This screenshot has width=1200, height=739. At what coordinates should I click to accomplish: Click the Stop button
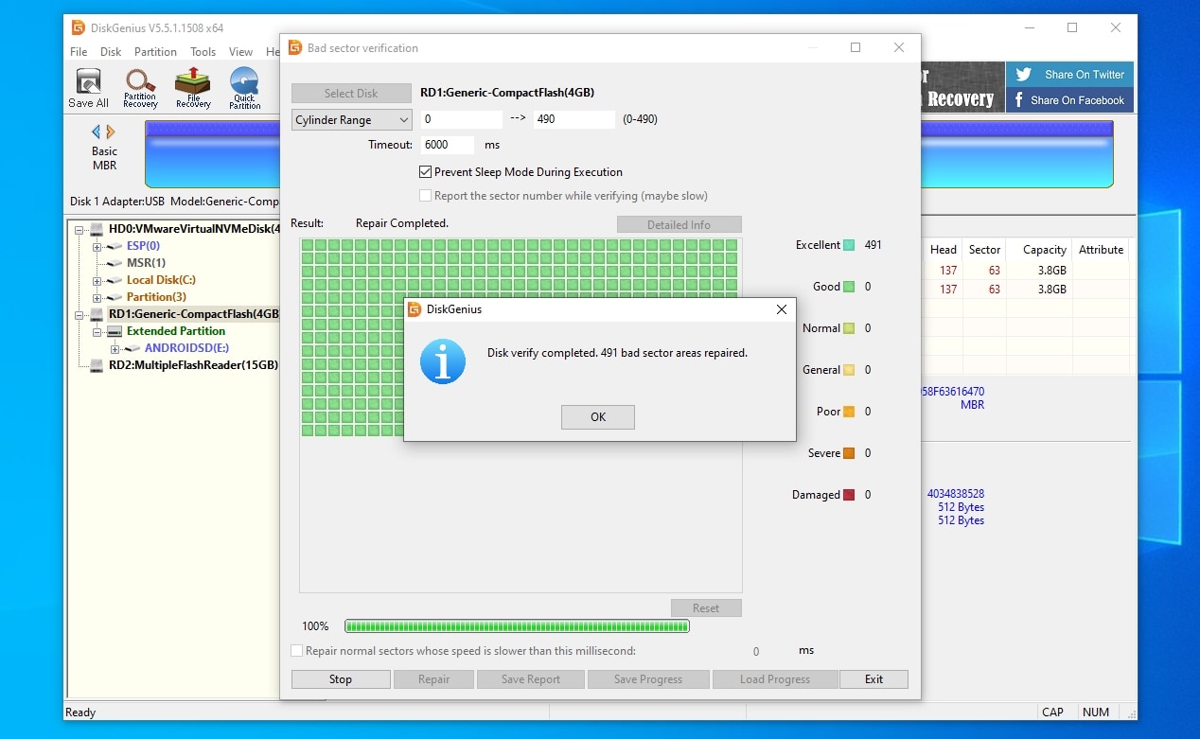coord(341,679)
